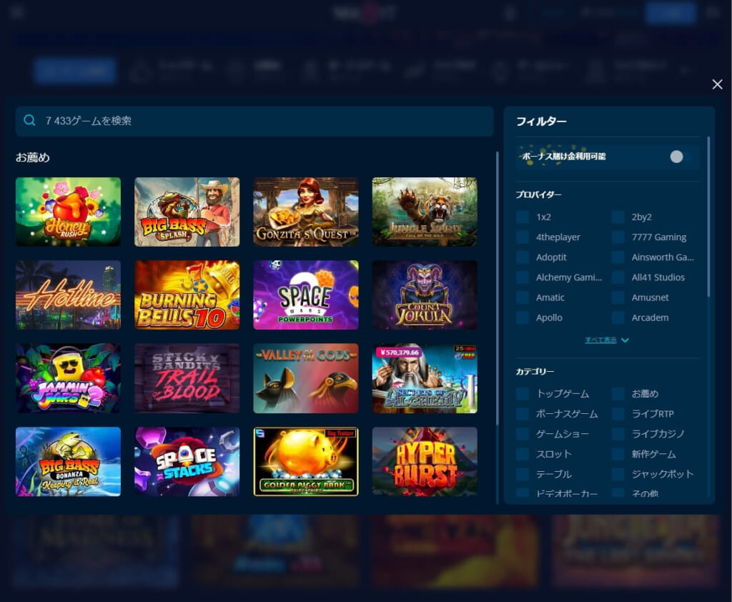The image size is (732, 602).
Task: Check the ライブRTP category checkbox
Action: pyautogui.click(x=618, y=414)
